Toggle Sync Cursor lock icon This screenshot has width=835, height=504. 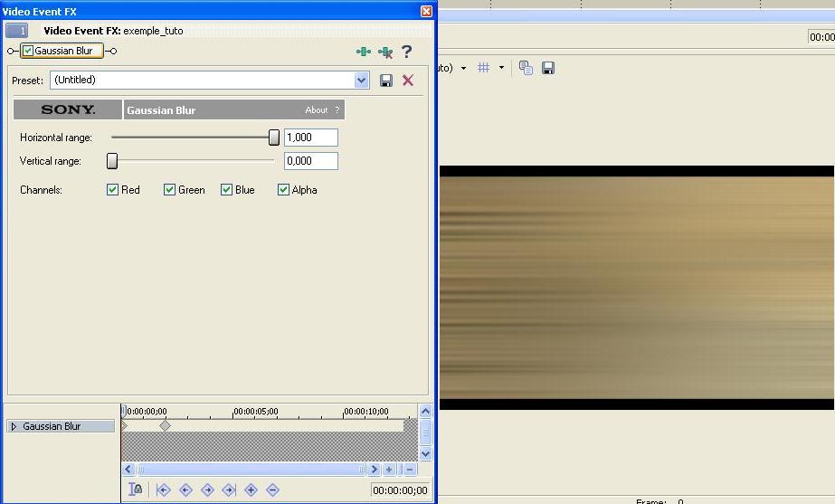pyautogui.click(x=136, y=490)
